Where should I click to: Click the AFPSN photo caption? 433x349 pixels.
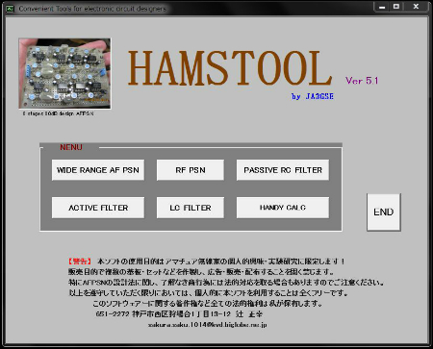coord(58,113)
